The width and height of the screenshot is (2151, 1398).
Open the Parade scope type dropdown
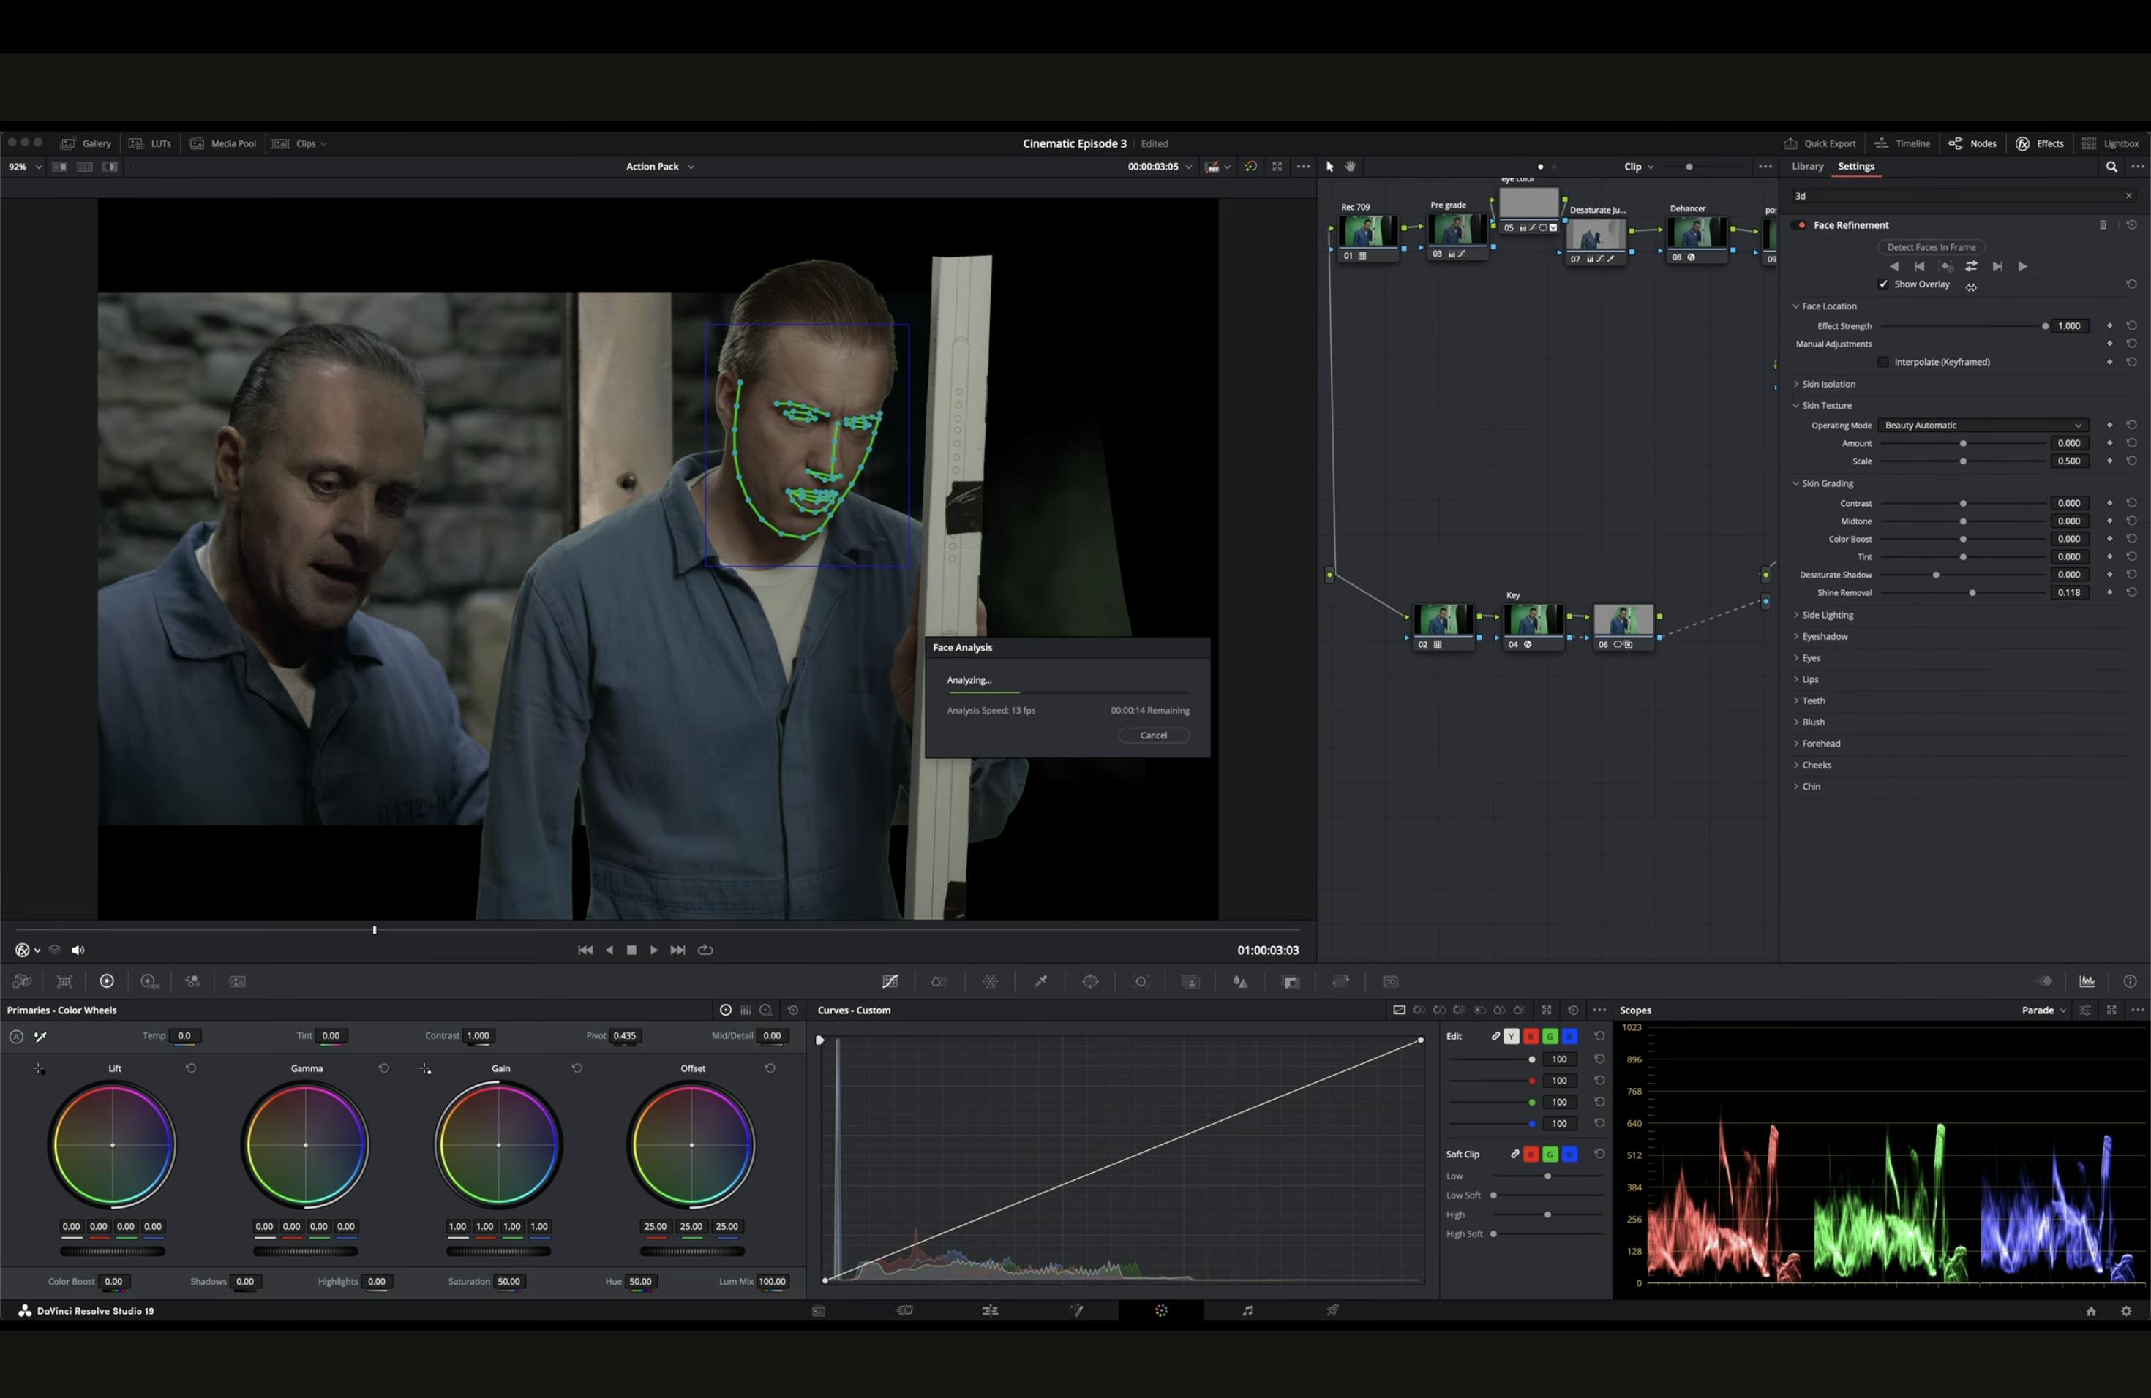click(2043, 1010)
